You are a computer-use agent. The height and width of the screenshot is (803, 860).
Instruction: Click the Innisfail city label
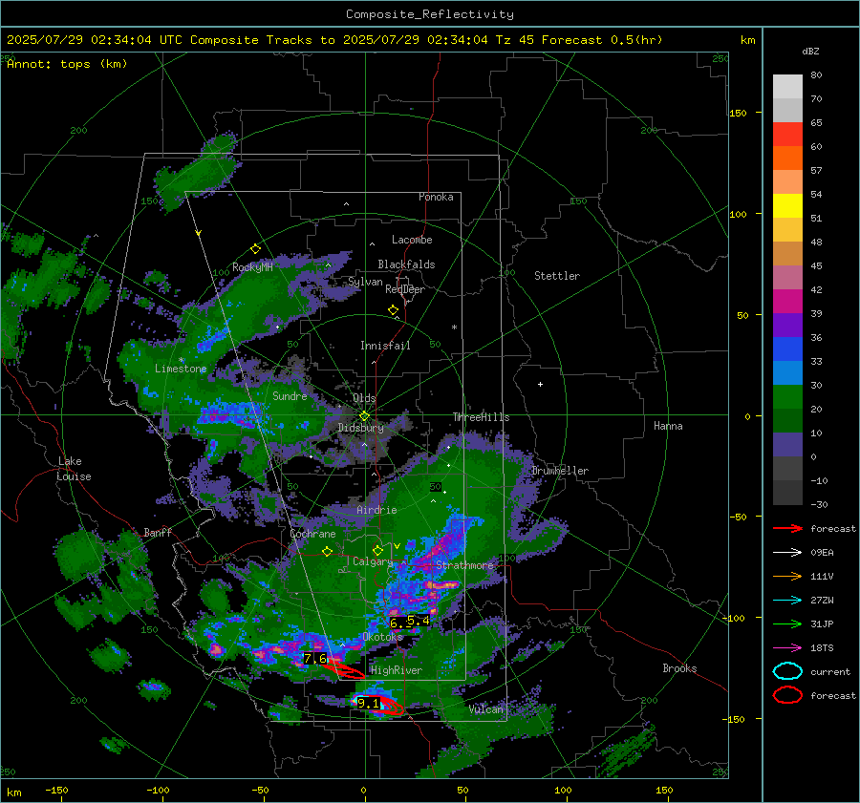point(385,346)
